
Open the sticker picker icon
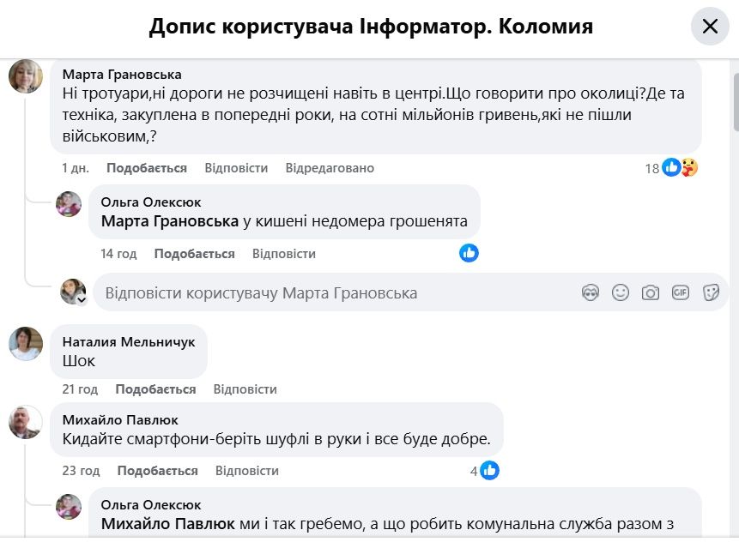[712, 292]
